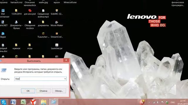Click the Обзор... browse button
Viewport: 188px width, 105px height.
pos(59,91)
